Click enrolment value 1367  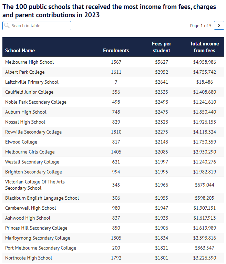tap(116, 62)
